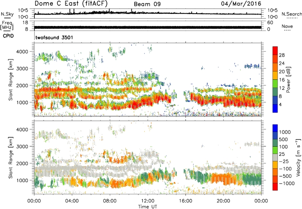The width and height of the screenshot is (302, 209).
Task: Click the 12:00 time tick label
Action: pyautogui.click(x=148, y=201)
